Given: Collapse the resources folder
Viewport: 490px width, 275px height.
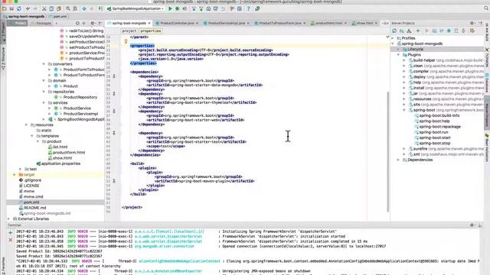Looking at the screenshot, I should [26, 125].
